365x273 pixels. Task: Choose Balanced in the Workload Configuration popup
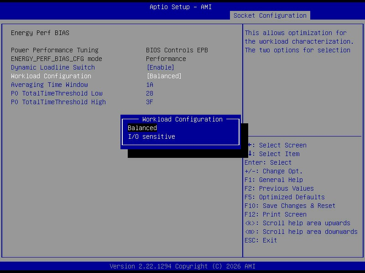(x=142, y=128)
